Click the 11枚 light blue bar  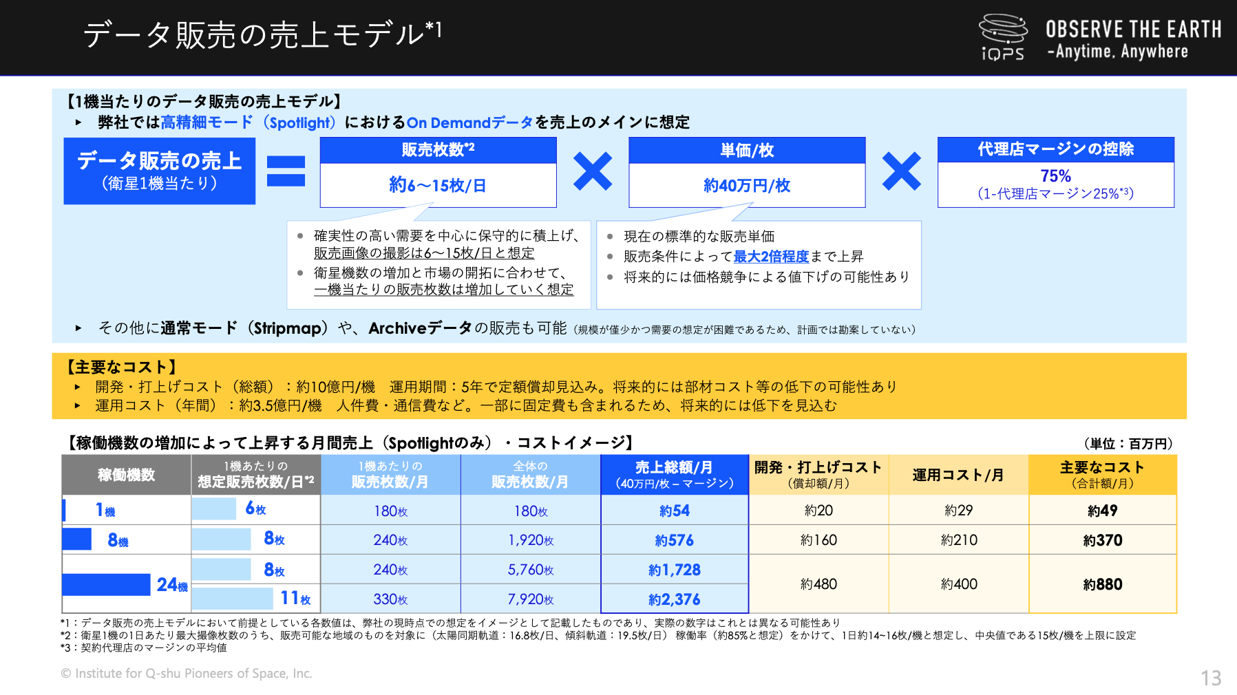tap(233, 598)
